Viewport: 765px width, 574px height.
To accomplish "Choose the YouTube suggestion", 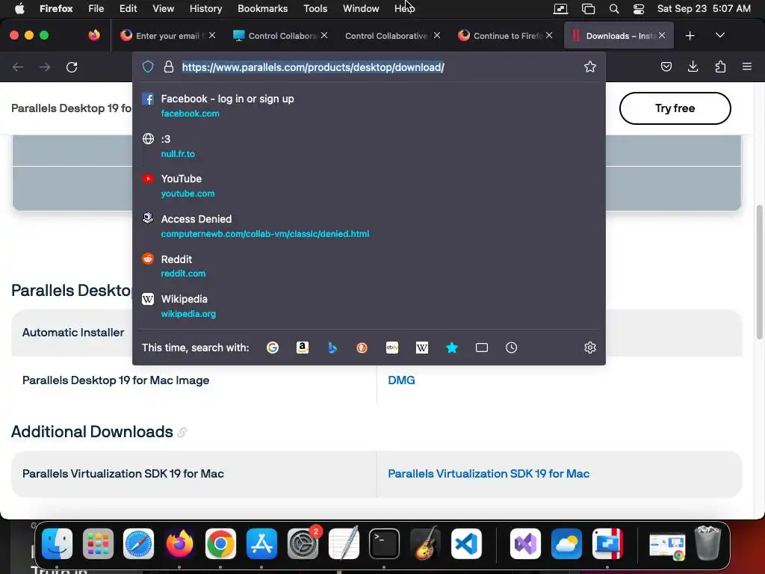I will (369, 186).
